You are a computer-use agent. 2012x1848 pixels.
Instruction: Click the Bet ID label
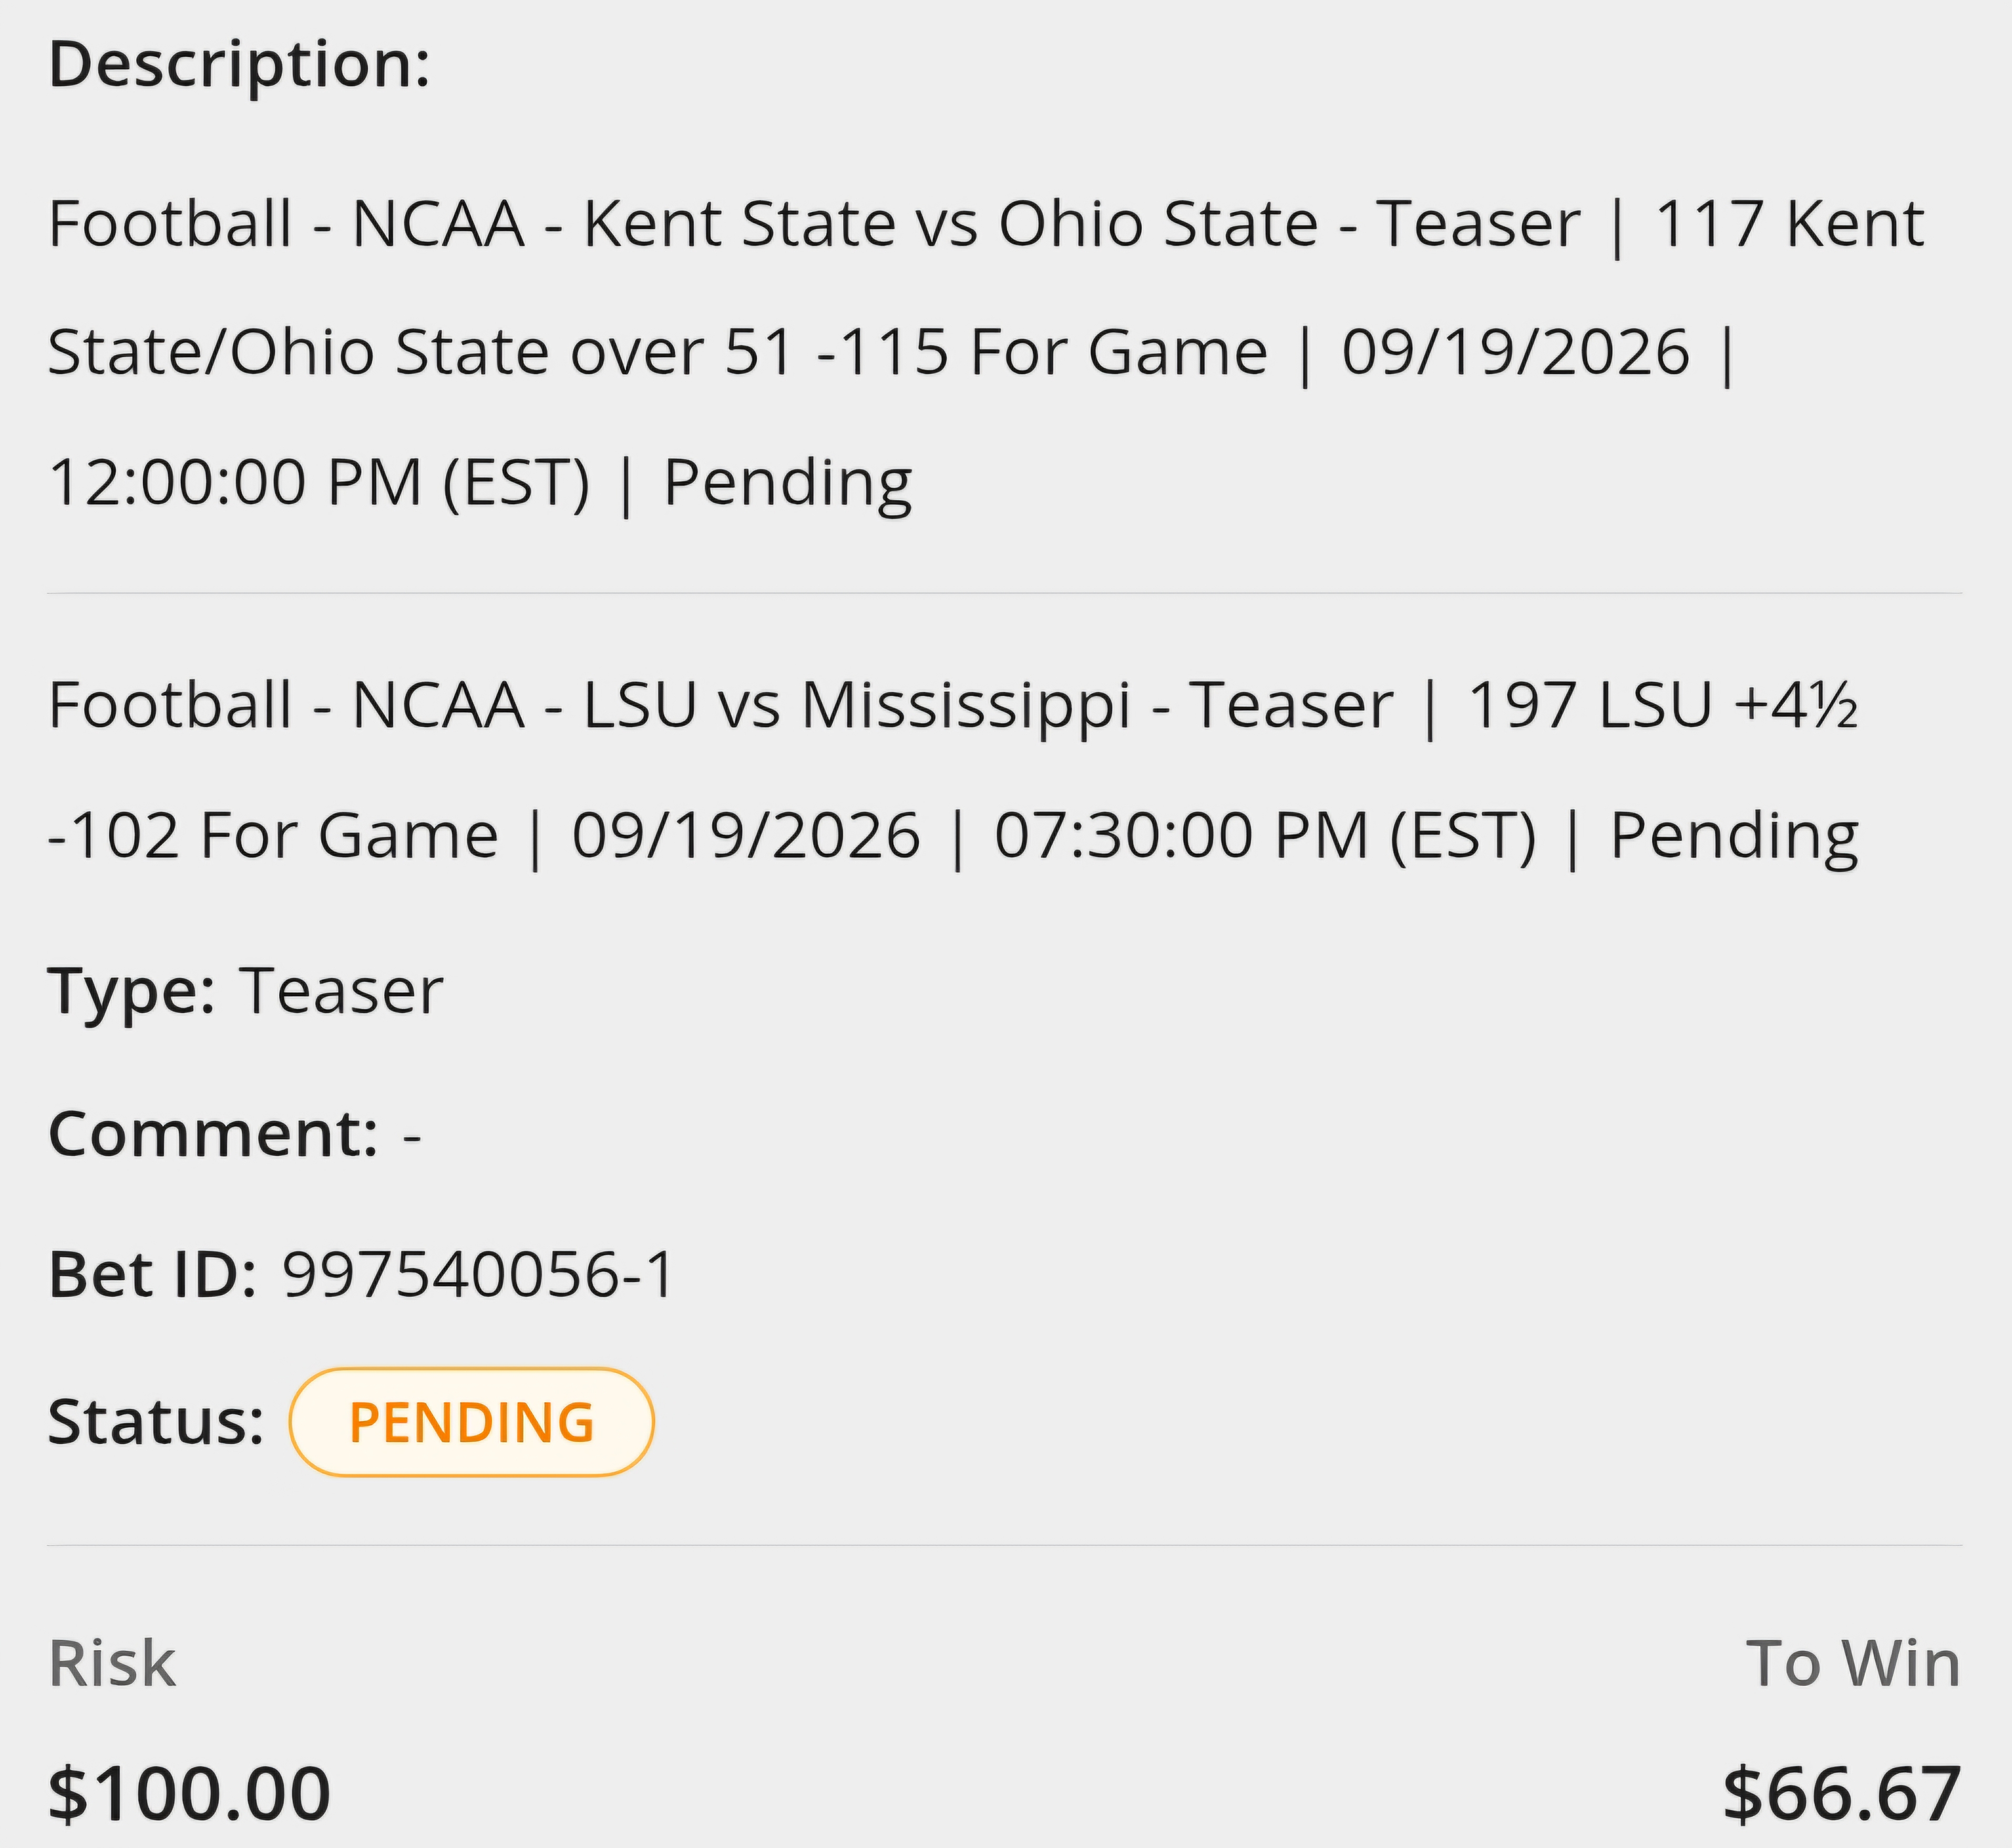pos(152,1275)
